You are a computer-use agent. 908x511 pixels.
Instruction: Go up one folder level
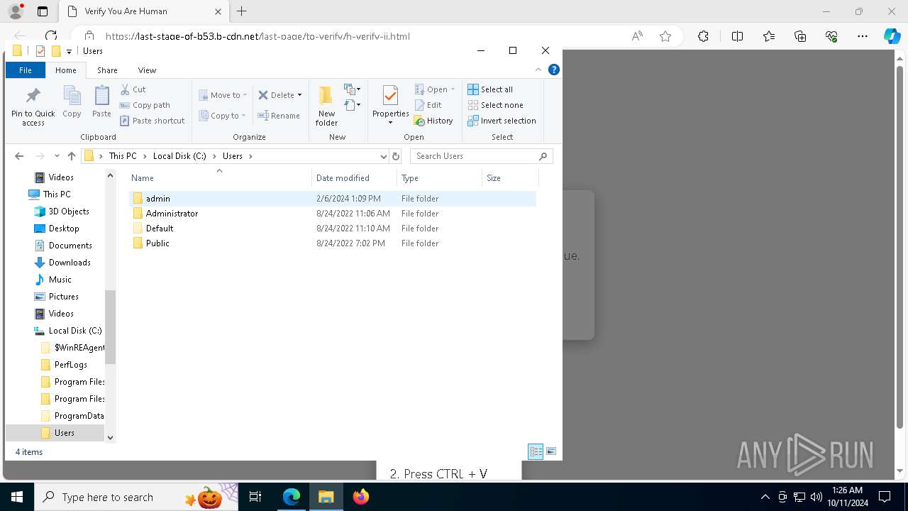point(72,156)
